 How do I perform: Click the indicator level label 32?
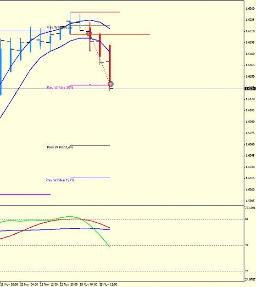click(246, 271)
